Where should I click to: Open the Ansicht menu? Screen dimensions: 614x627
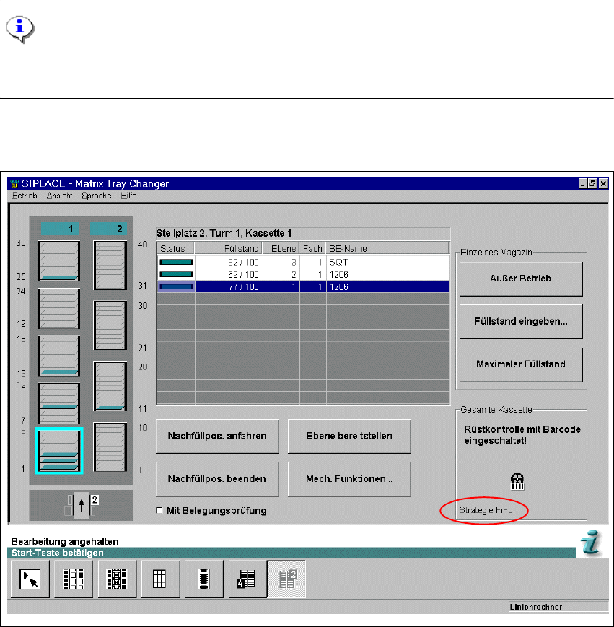[x=60, y=196]
